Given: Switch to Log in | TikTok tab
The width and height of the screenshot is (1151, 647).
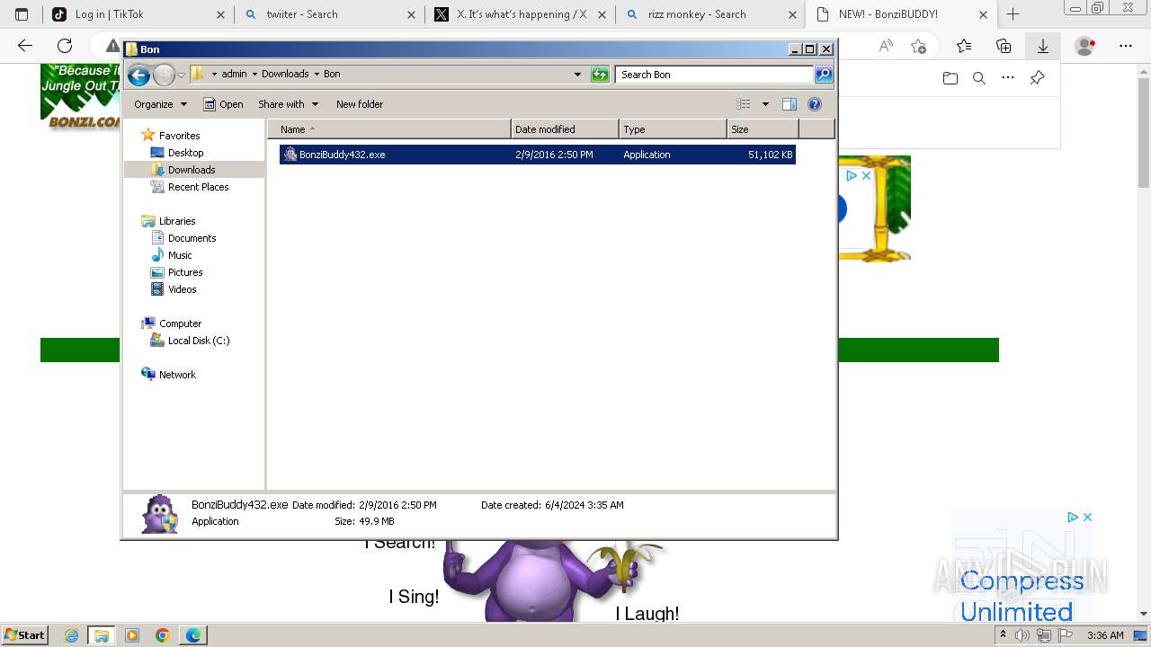Looking at the screenshot, I should [x=138, y=14].
